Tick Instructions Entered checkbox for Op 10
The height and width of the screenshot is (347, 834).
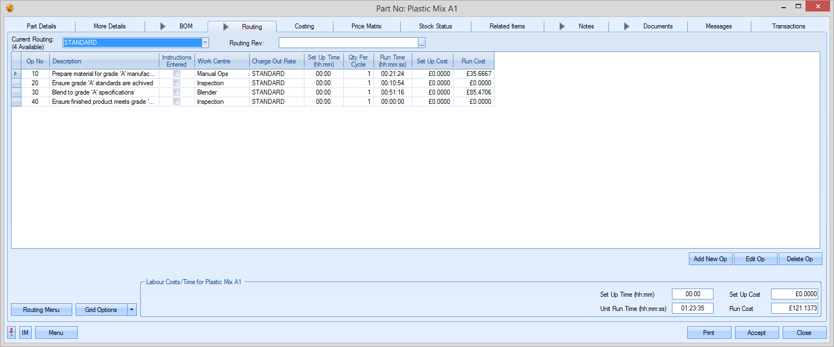176,74
